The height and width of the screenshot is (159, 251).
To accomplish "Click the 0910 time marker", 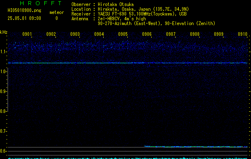I will tap(243, 34).
